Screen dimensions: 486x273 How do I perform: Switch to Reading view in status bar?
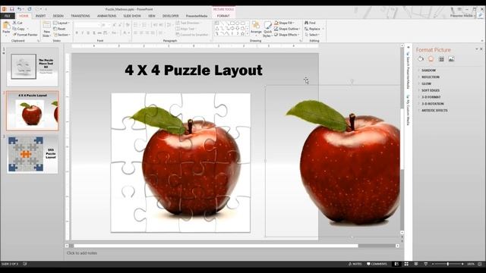click(416, 264)
